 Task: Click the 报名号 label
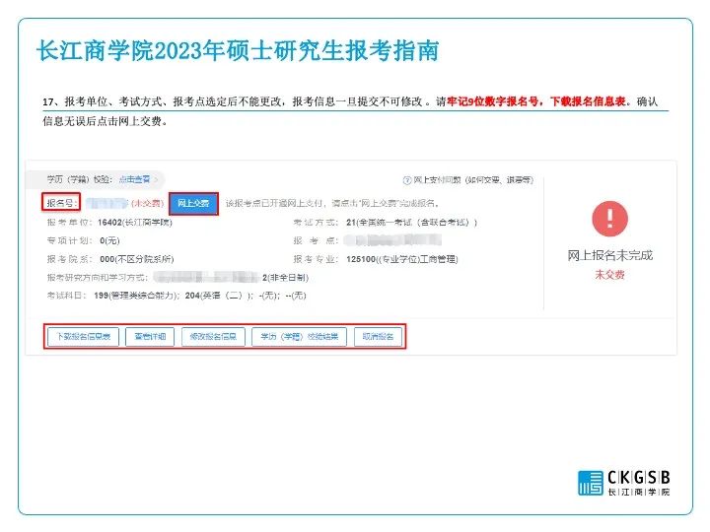(x=61, y=203)
